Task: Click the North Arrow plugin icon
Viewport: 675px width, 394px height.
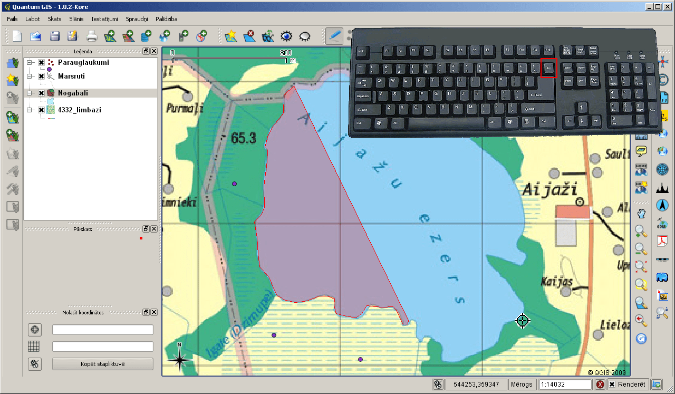Action: point(662,205)
